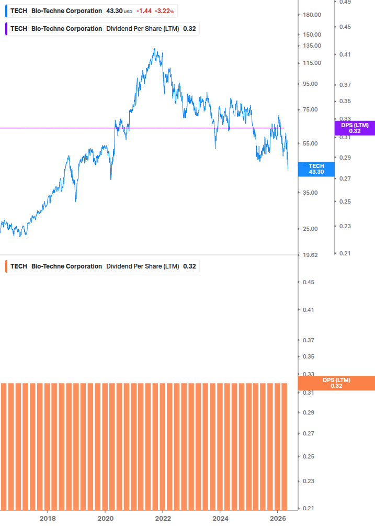Select the purple Dividend Per Share (LTM) legend
Screen dimensions: 375x526
[x=102, y=29]
